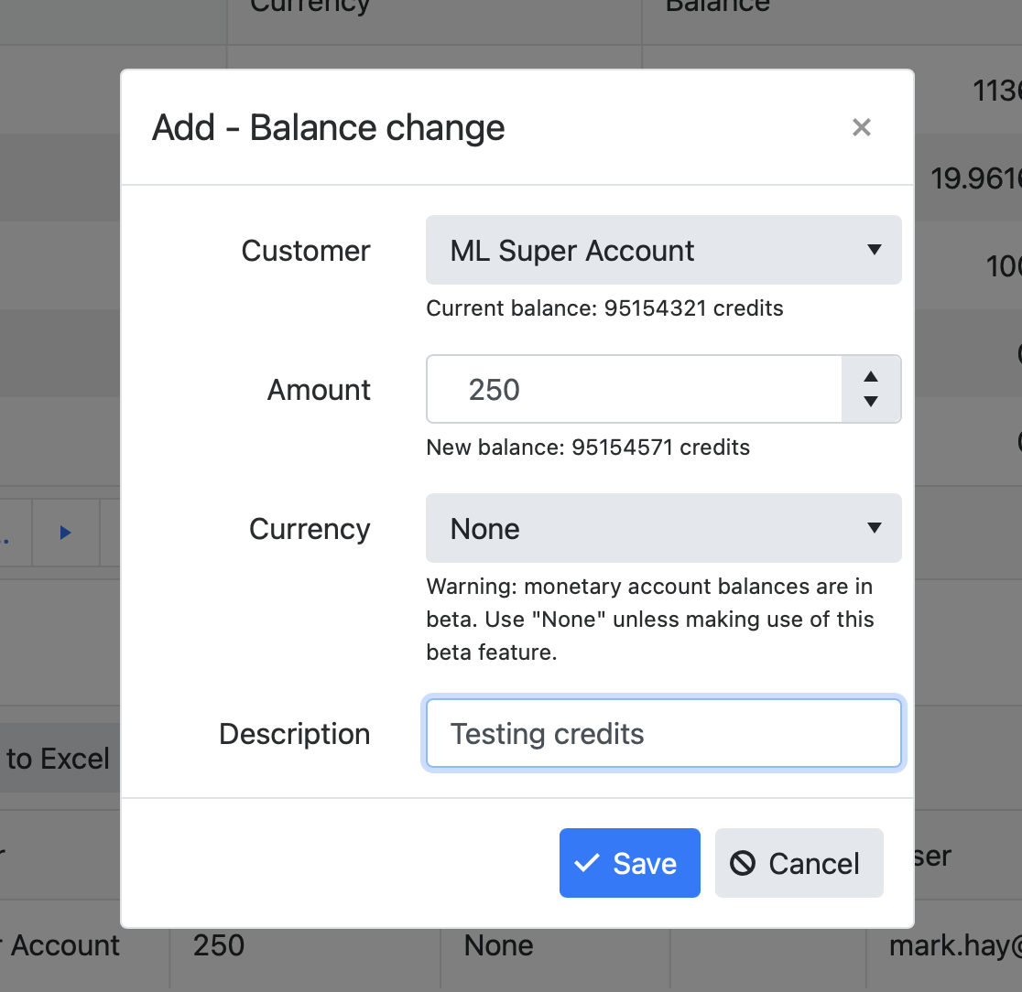Select the Balance column header in background table
Viewport: 1022px width, 992px height.
pyautogui.click(x=717, y=7)
